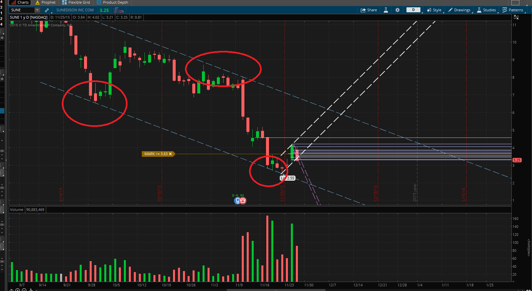Click the volume value 90,883,469

coord(35,210)
